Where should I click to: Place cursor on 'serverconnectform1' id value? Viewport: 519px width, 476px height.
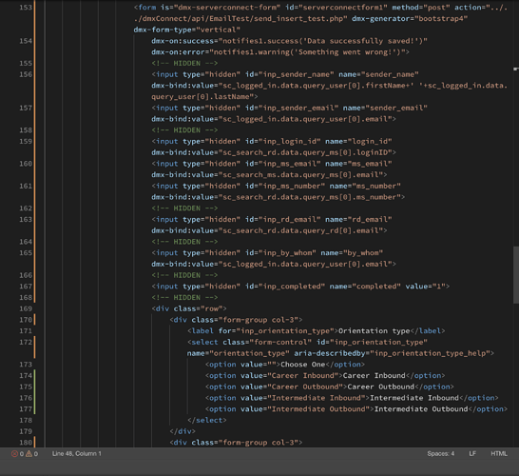(x=343, y=8)
